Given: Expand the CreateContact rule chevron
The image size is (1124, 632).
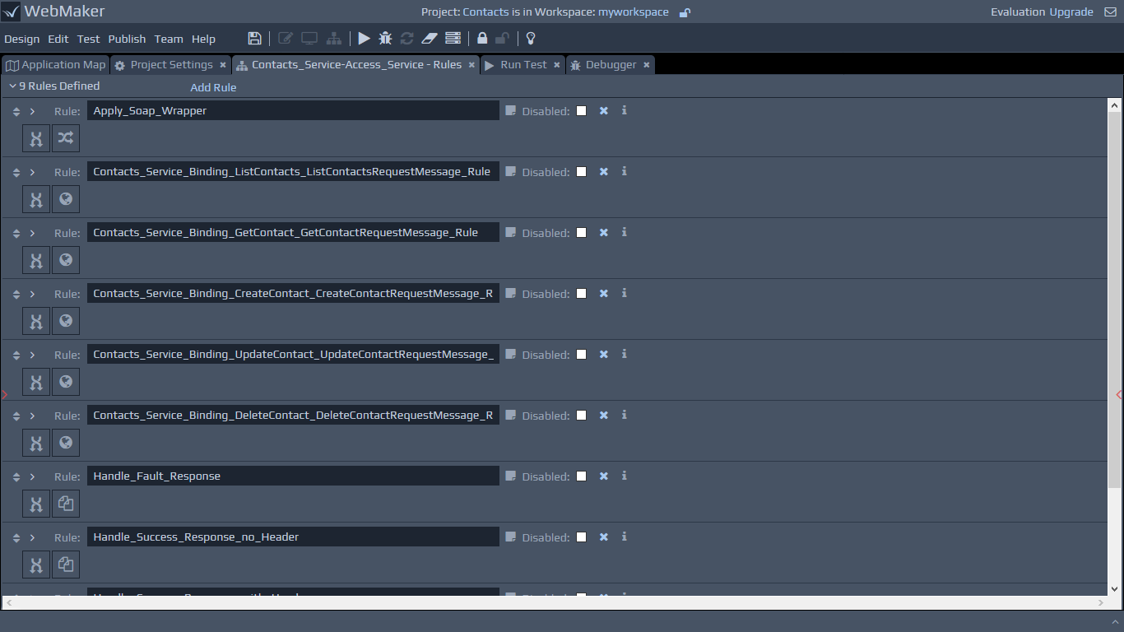Looking at the screenshot, I should pos(33,294).
